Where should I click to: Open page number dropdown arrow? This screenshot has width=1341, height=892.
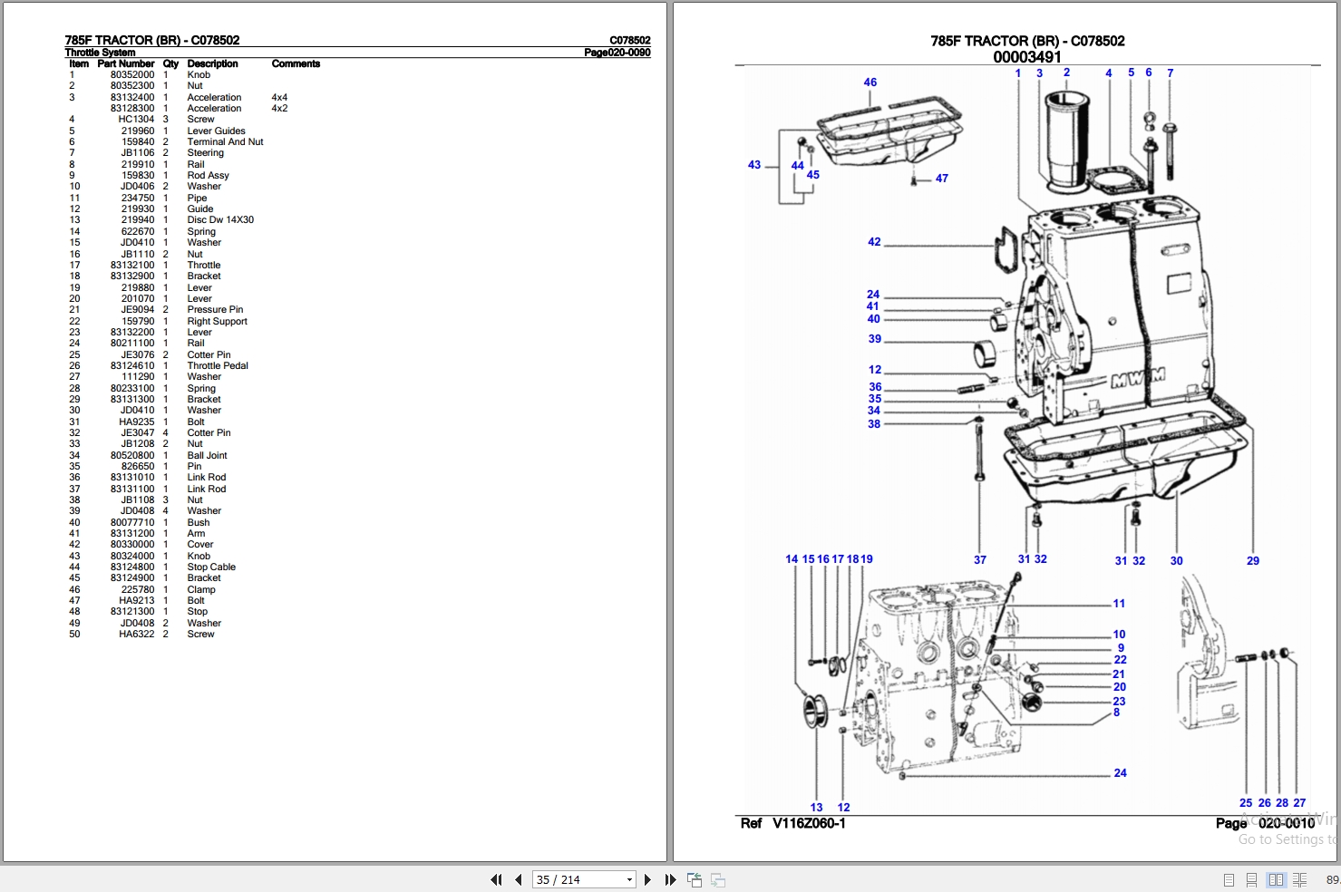click(x=629, y=879)
